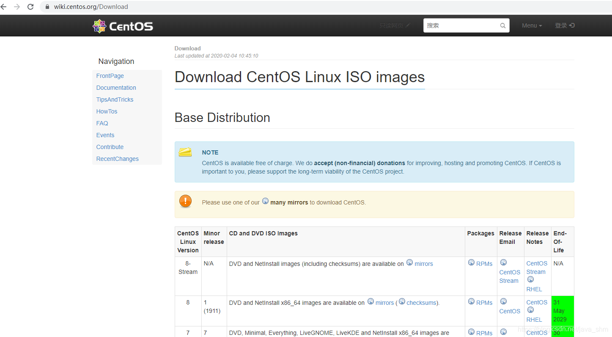Click 'Download CentOS Linux ISO images' heading
612x337 pixels.
pyautogui.click(x=299, y=77)
